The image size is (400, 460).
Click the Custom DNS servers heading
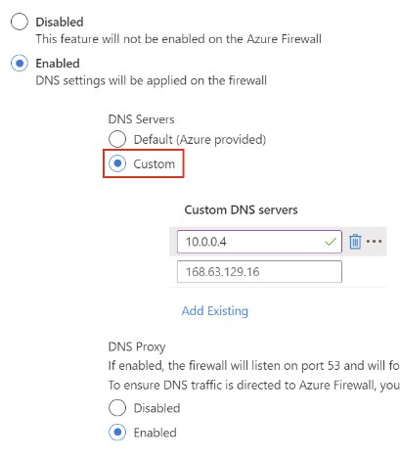coord(241,209)
